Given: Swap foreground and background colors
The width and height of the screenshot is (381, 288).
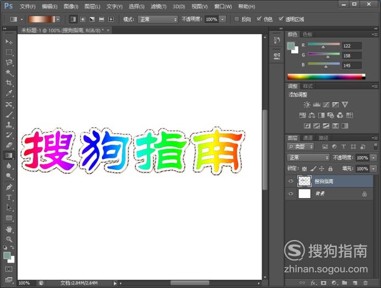Looking at the screenshot, I should click(12, 247).
